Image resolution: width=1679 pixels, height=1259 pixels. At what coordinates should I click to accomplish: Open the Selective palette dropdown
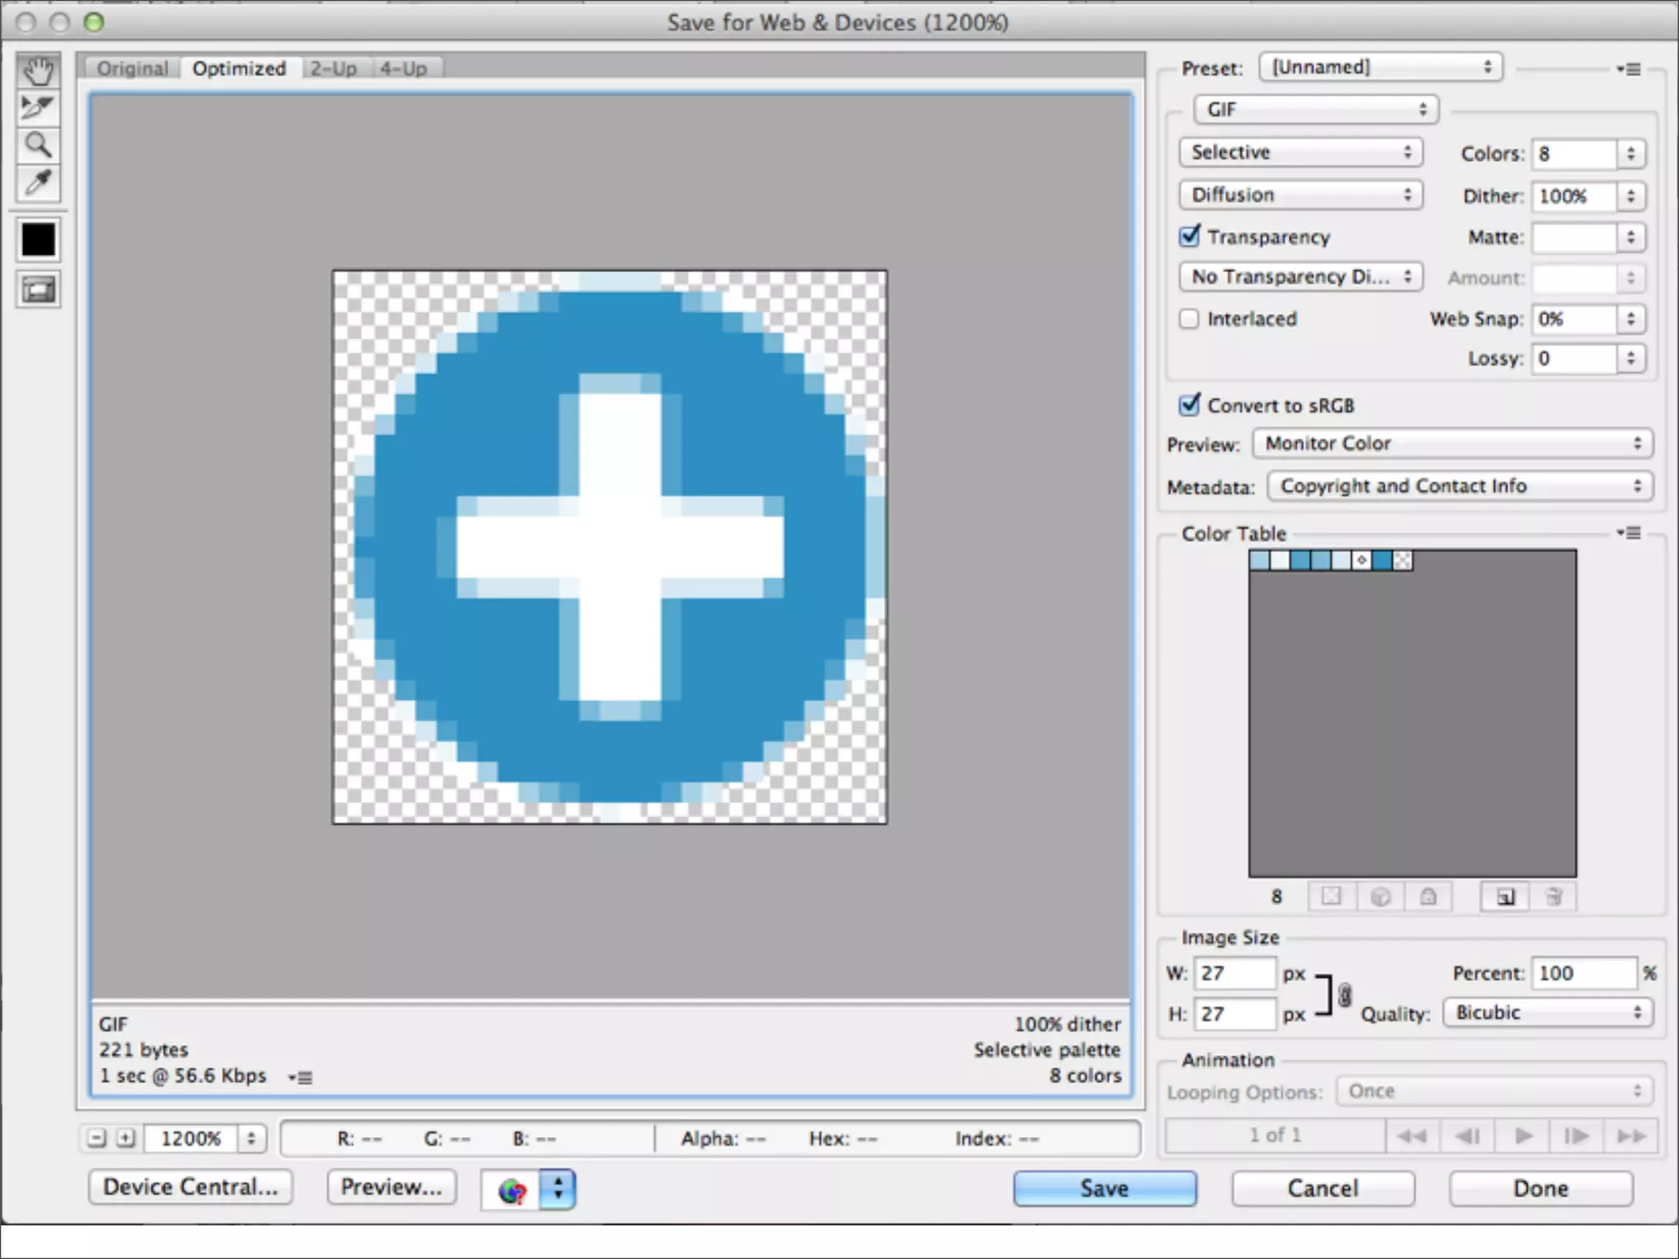point(1300,152)
